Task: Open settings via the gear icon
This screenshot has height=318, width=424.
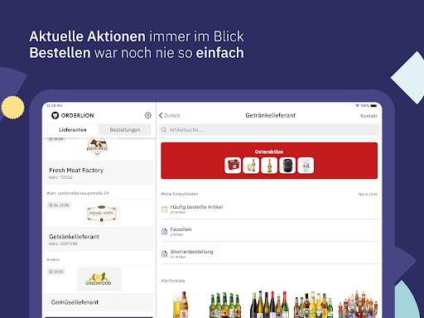Action: coord(148,115)
